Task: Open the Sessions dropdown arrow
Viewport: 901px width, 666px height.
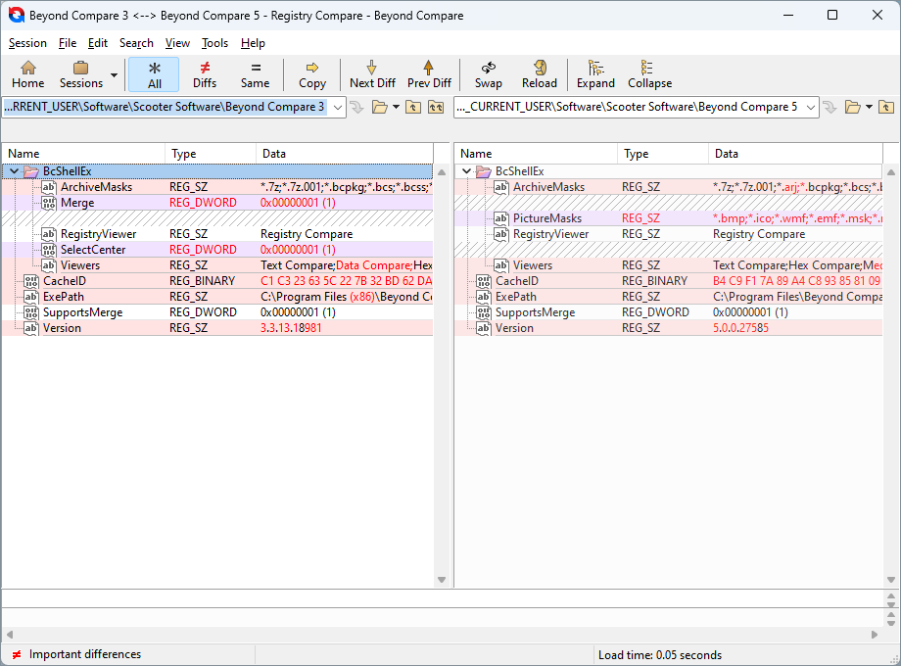Action: point(113,76)
